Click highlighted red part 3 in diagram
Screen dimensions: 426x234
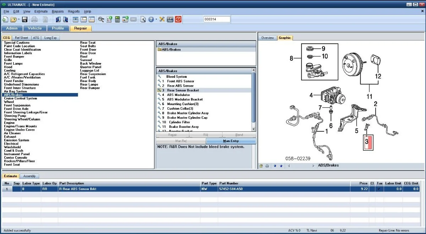pyautogui.click(x=367, y=142)
